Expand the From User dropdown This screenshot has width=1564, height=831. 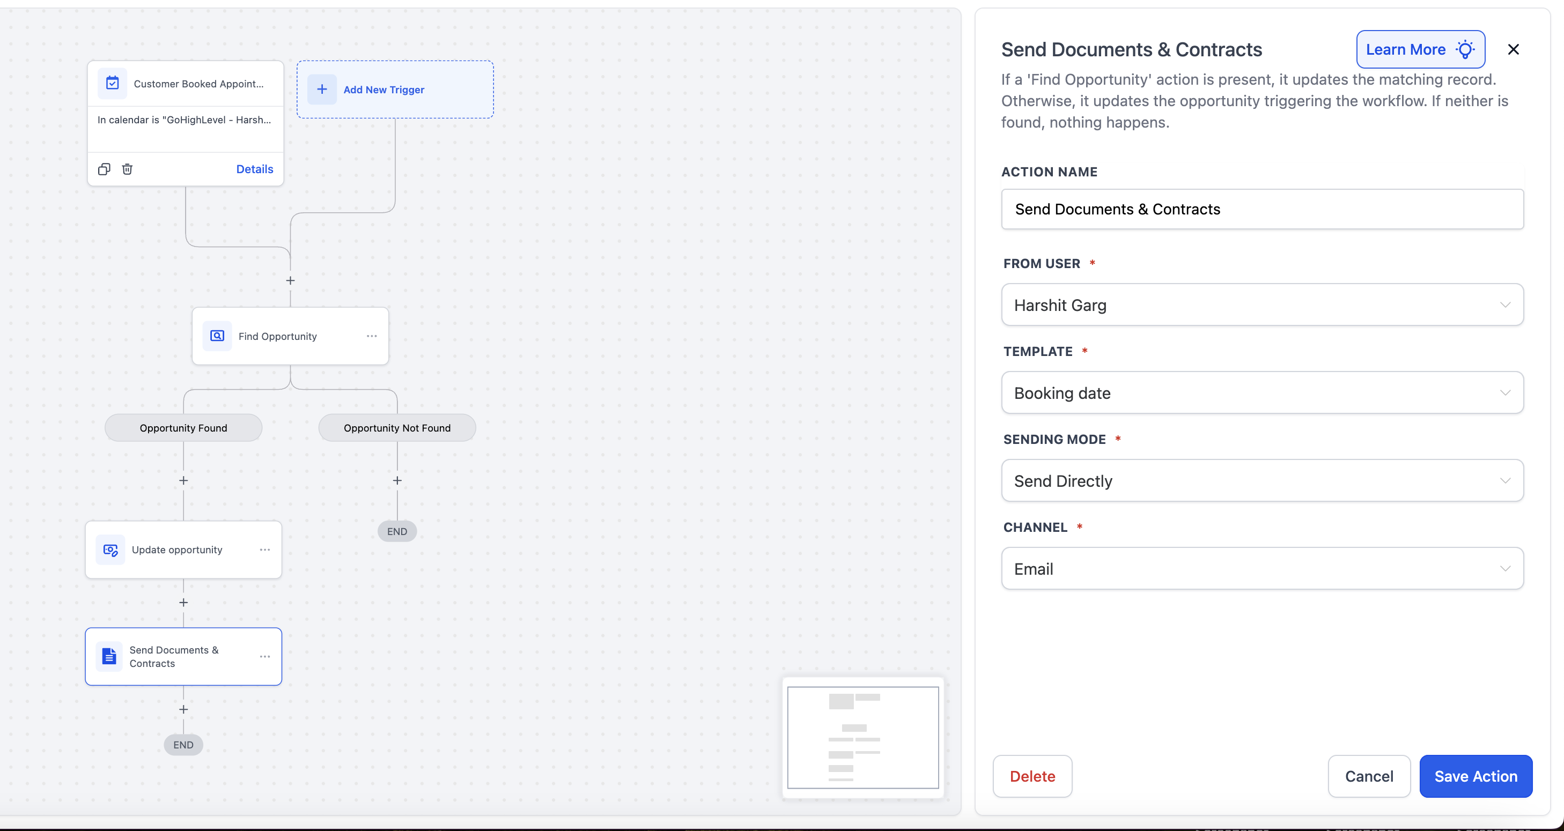pyautogui.click(x=1261, y=305)
